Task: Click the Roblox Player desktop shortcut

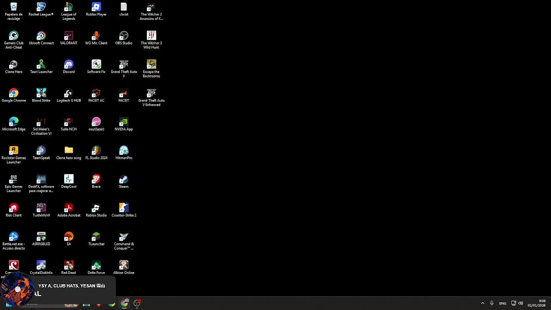Action: (x=96, y=9)
